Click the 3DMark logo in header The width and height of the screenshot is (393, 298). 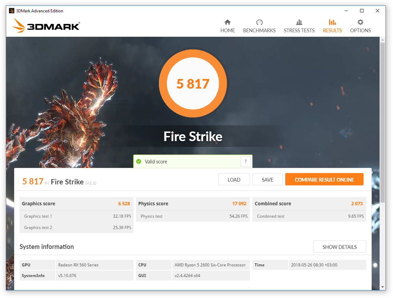(46, 25)
